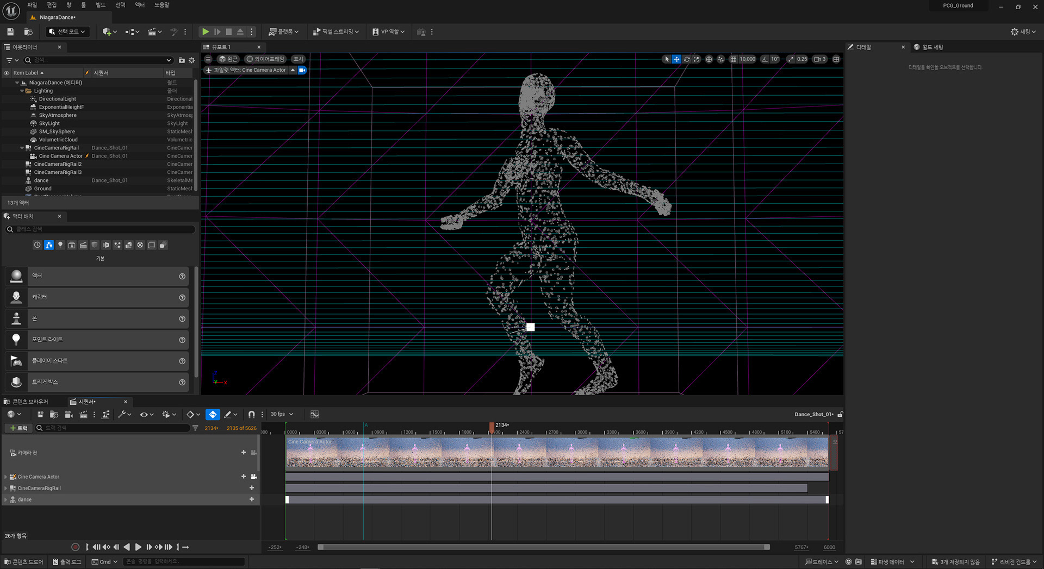Open the 30 fps frame rate dropdown
Viewport: 1044px width, 569px height.
pos(282,414)
